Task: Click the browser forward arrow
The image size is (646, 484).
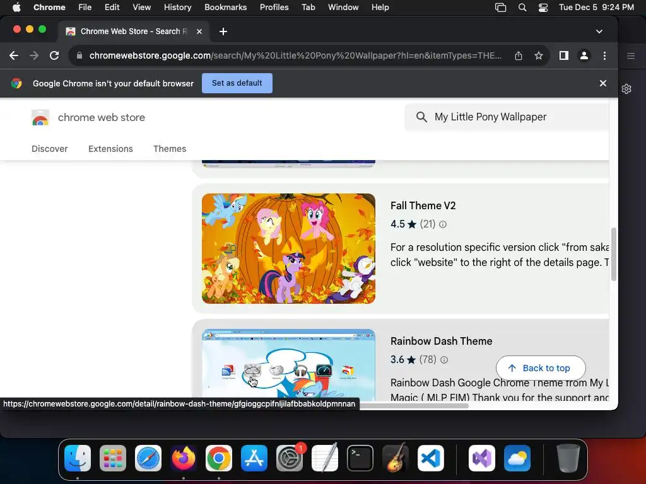Action: point(34,55)
